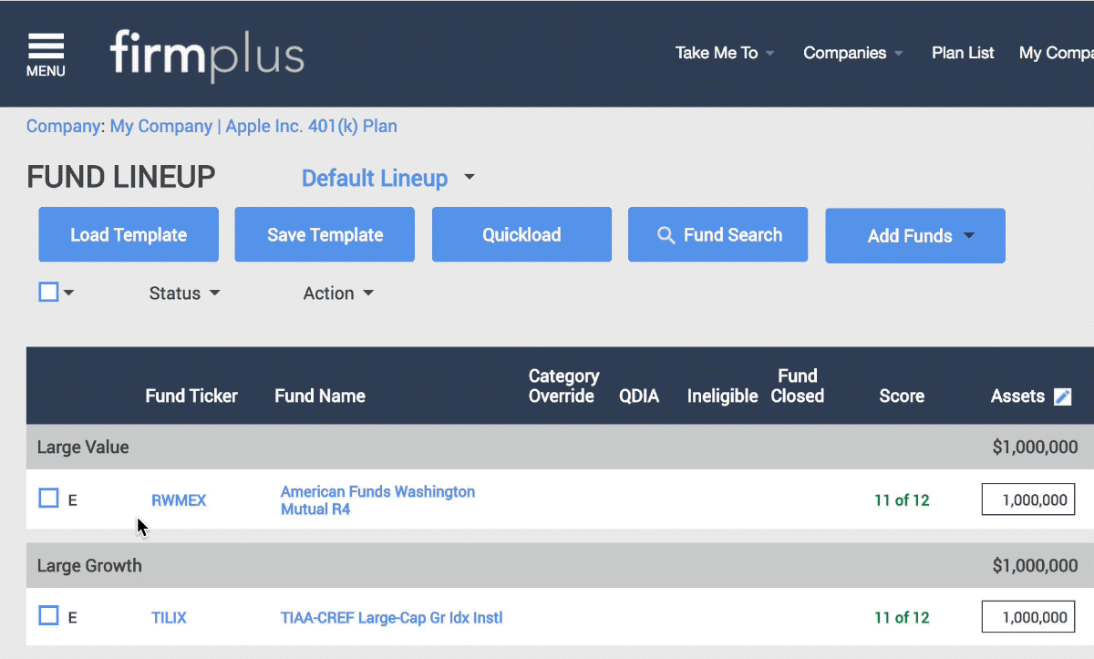Image resolution: width=1094 pixels, height=659 pixels.
Task: Click the 11 of 12 score for RWMEX
Action: coord(902,500)
